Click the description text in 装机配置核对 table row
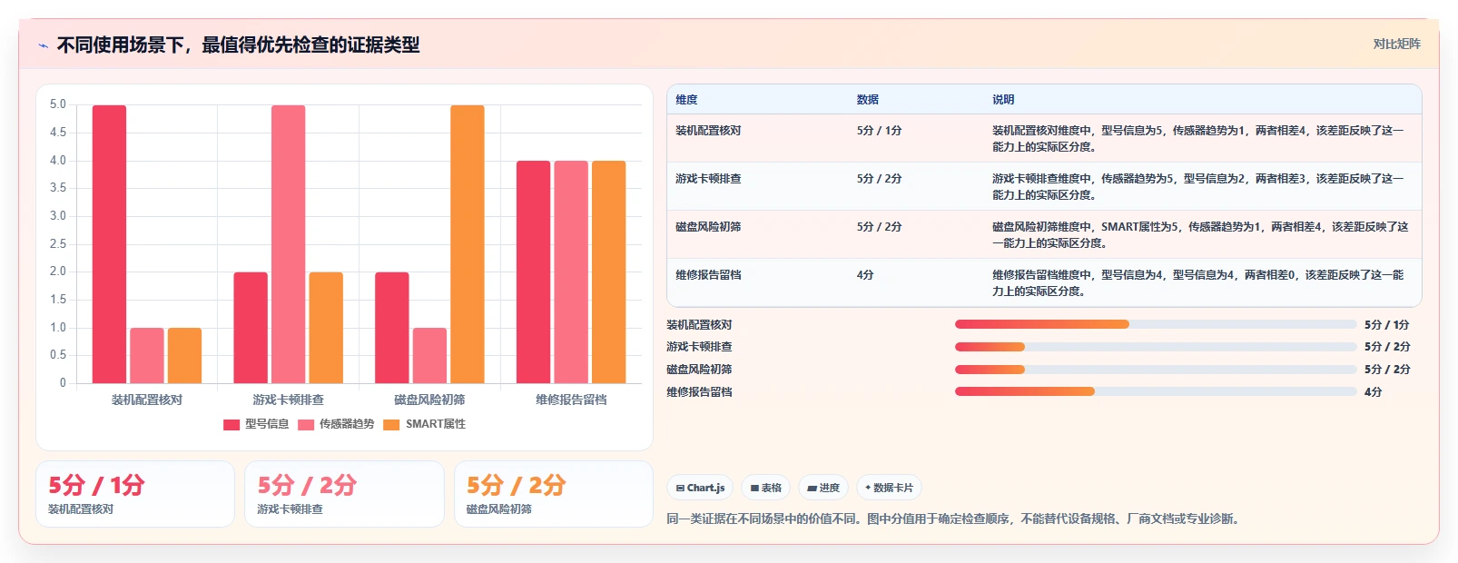 point(1198,139)
